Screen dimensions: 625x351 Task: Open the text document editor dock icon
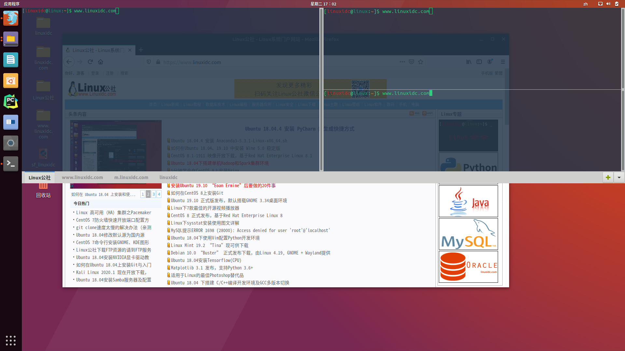[x=11, y=60]
